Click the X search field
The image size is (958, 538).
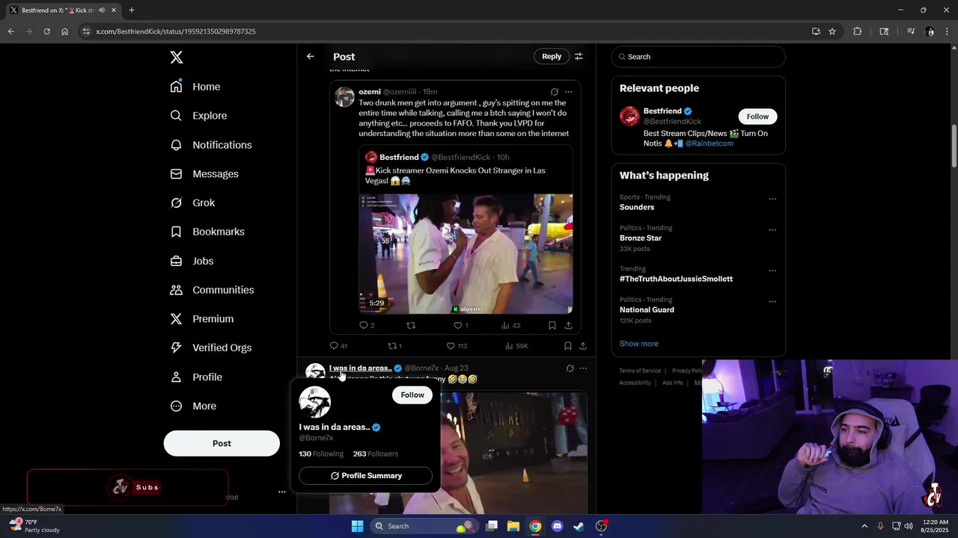698,57
